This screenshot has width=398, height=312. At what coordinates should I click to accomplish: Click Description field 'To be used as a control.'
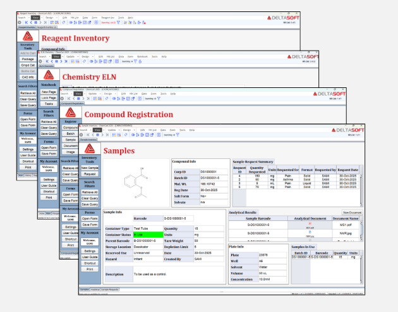[x=178, y=274]
